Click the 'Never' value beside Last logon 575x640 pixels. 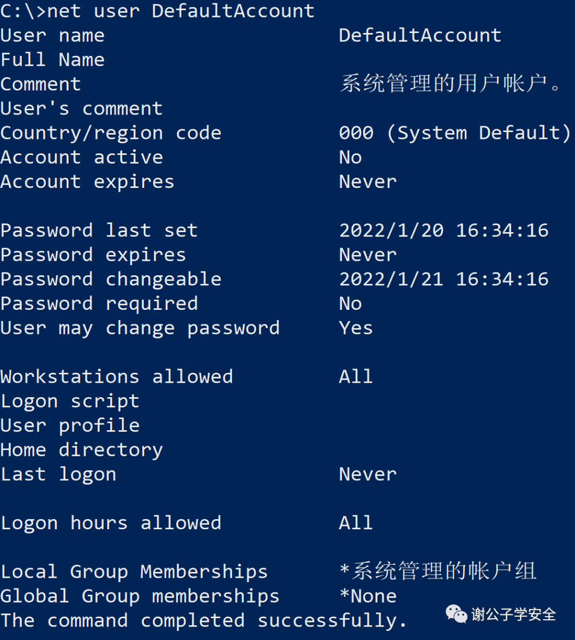pyautogui.click(x=368, y=474)
